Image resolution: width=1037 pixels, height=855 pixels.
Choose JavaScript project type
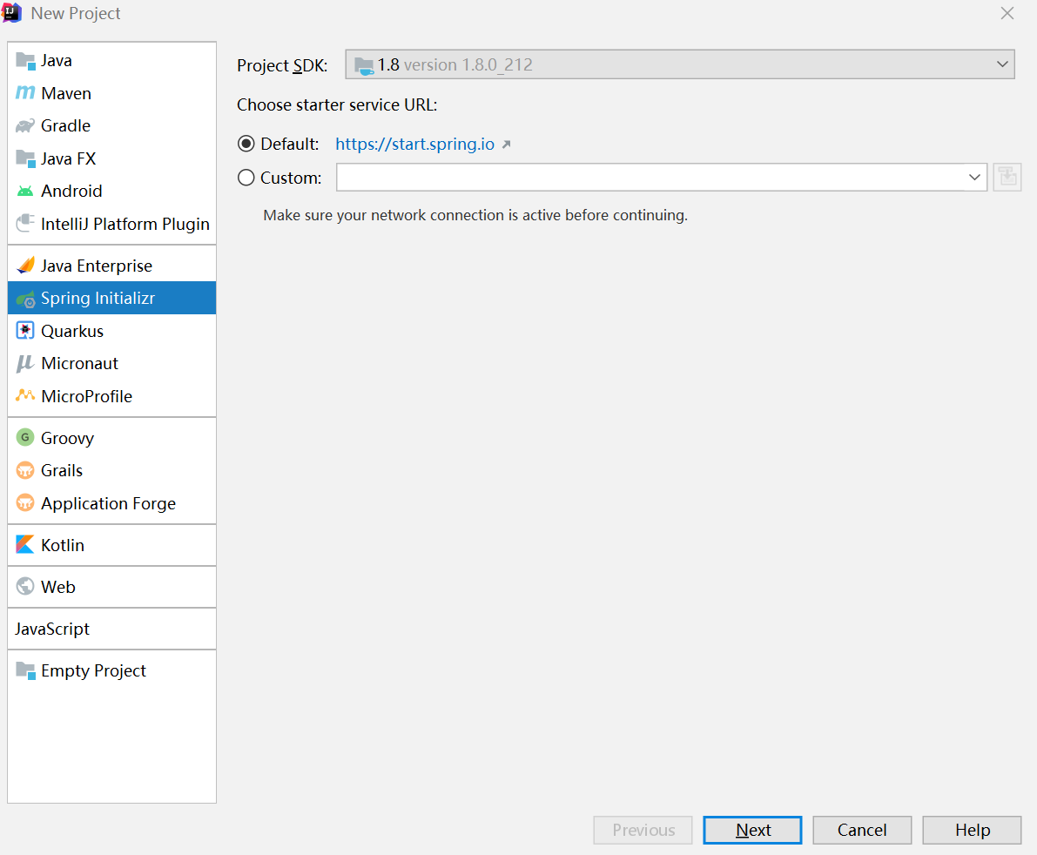coord(111,629)
